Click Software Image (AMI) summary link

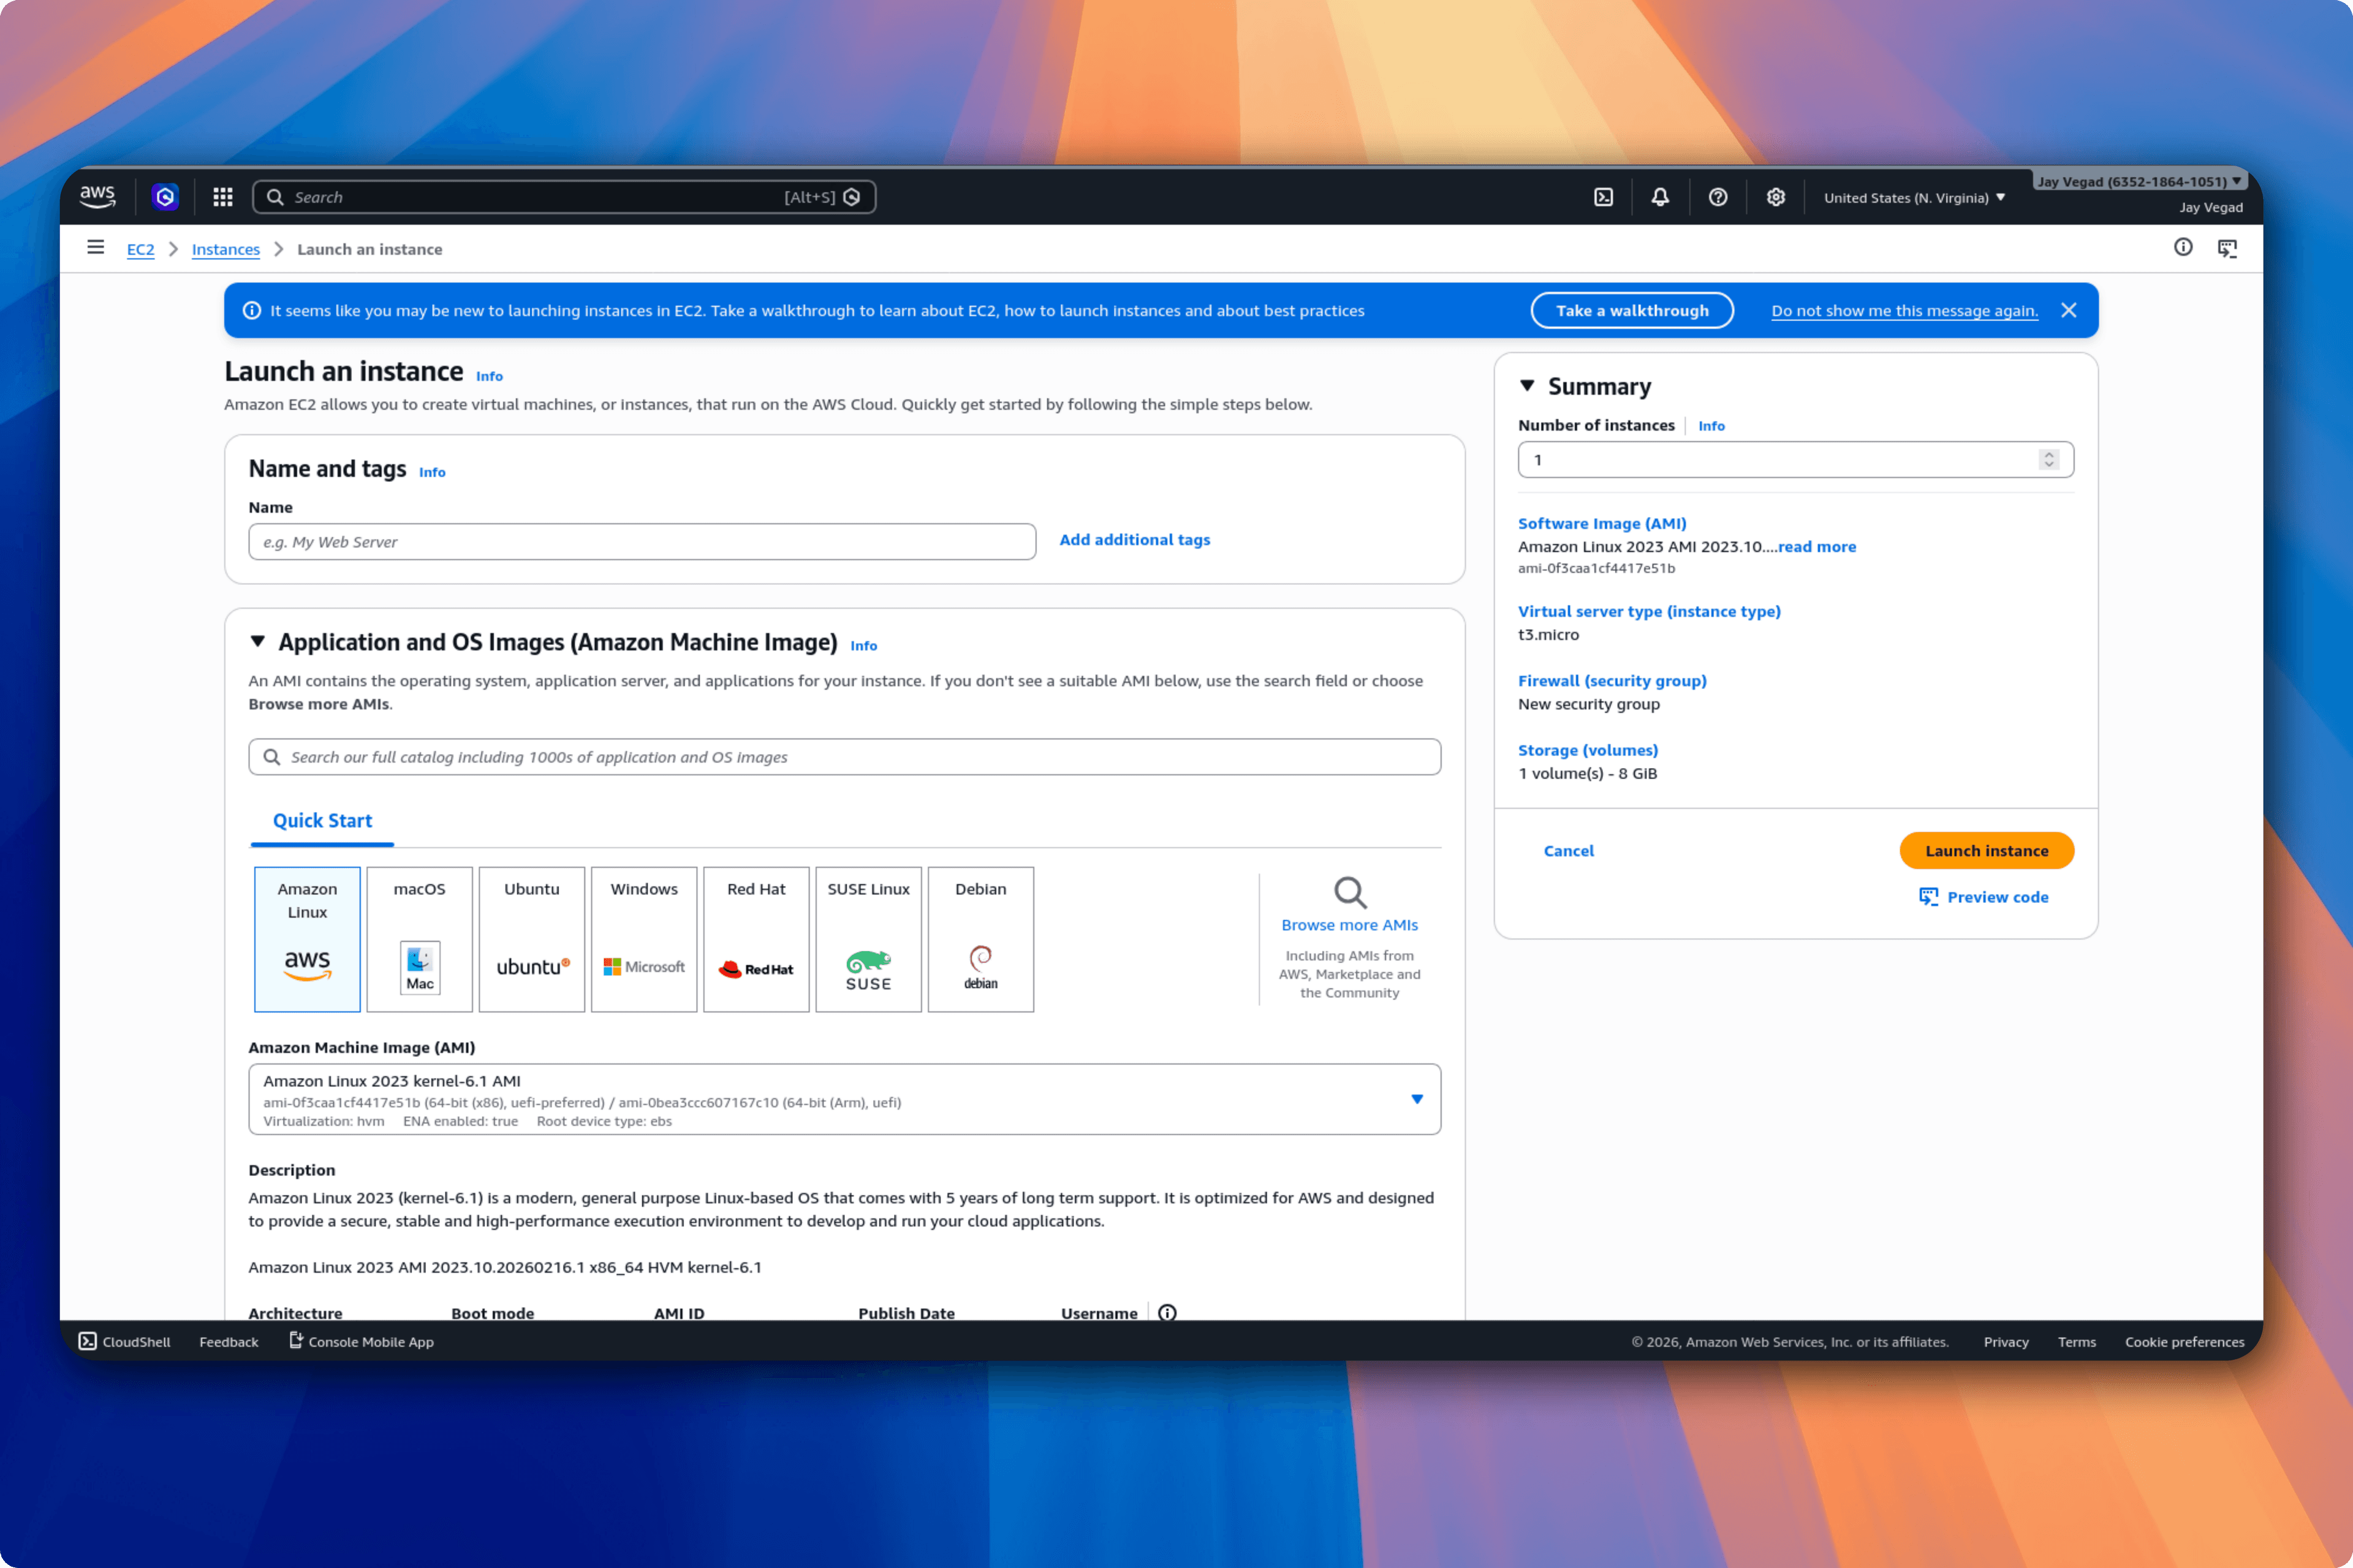coord(1602,524)
